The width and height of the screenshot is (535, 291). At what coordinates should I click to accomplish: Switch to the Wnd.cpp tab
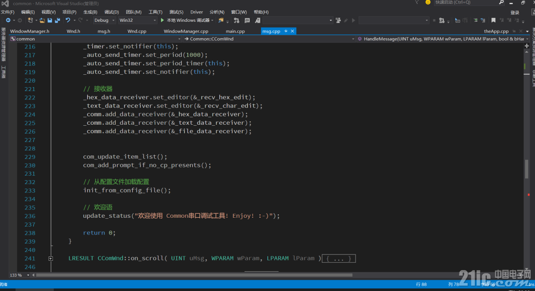[137, 31]
